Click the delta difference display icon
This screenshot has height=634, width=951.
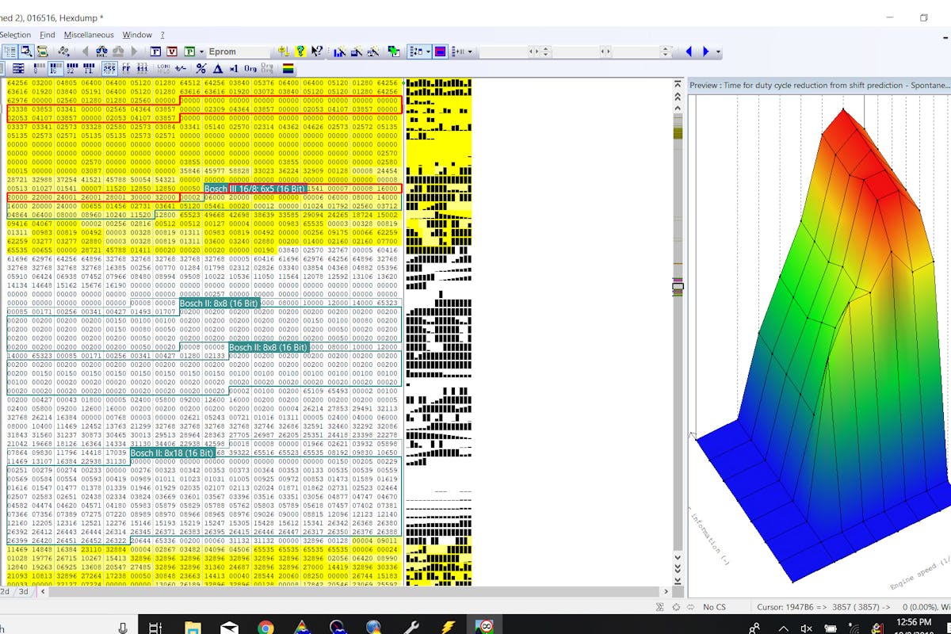click(x=218, y=69)
